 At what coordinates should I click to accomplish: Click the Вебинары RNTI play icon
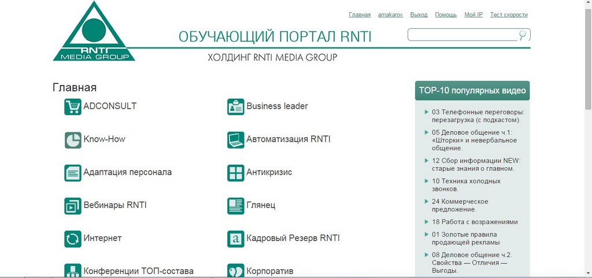(x=73, y=206)
